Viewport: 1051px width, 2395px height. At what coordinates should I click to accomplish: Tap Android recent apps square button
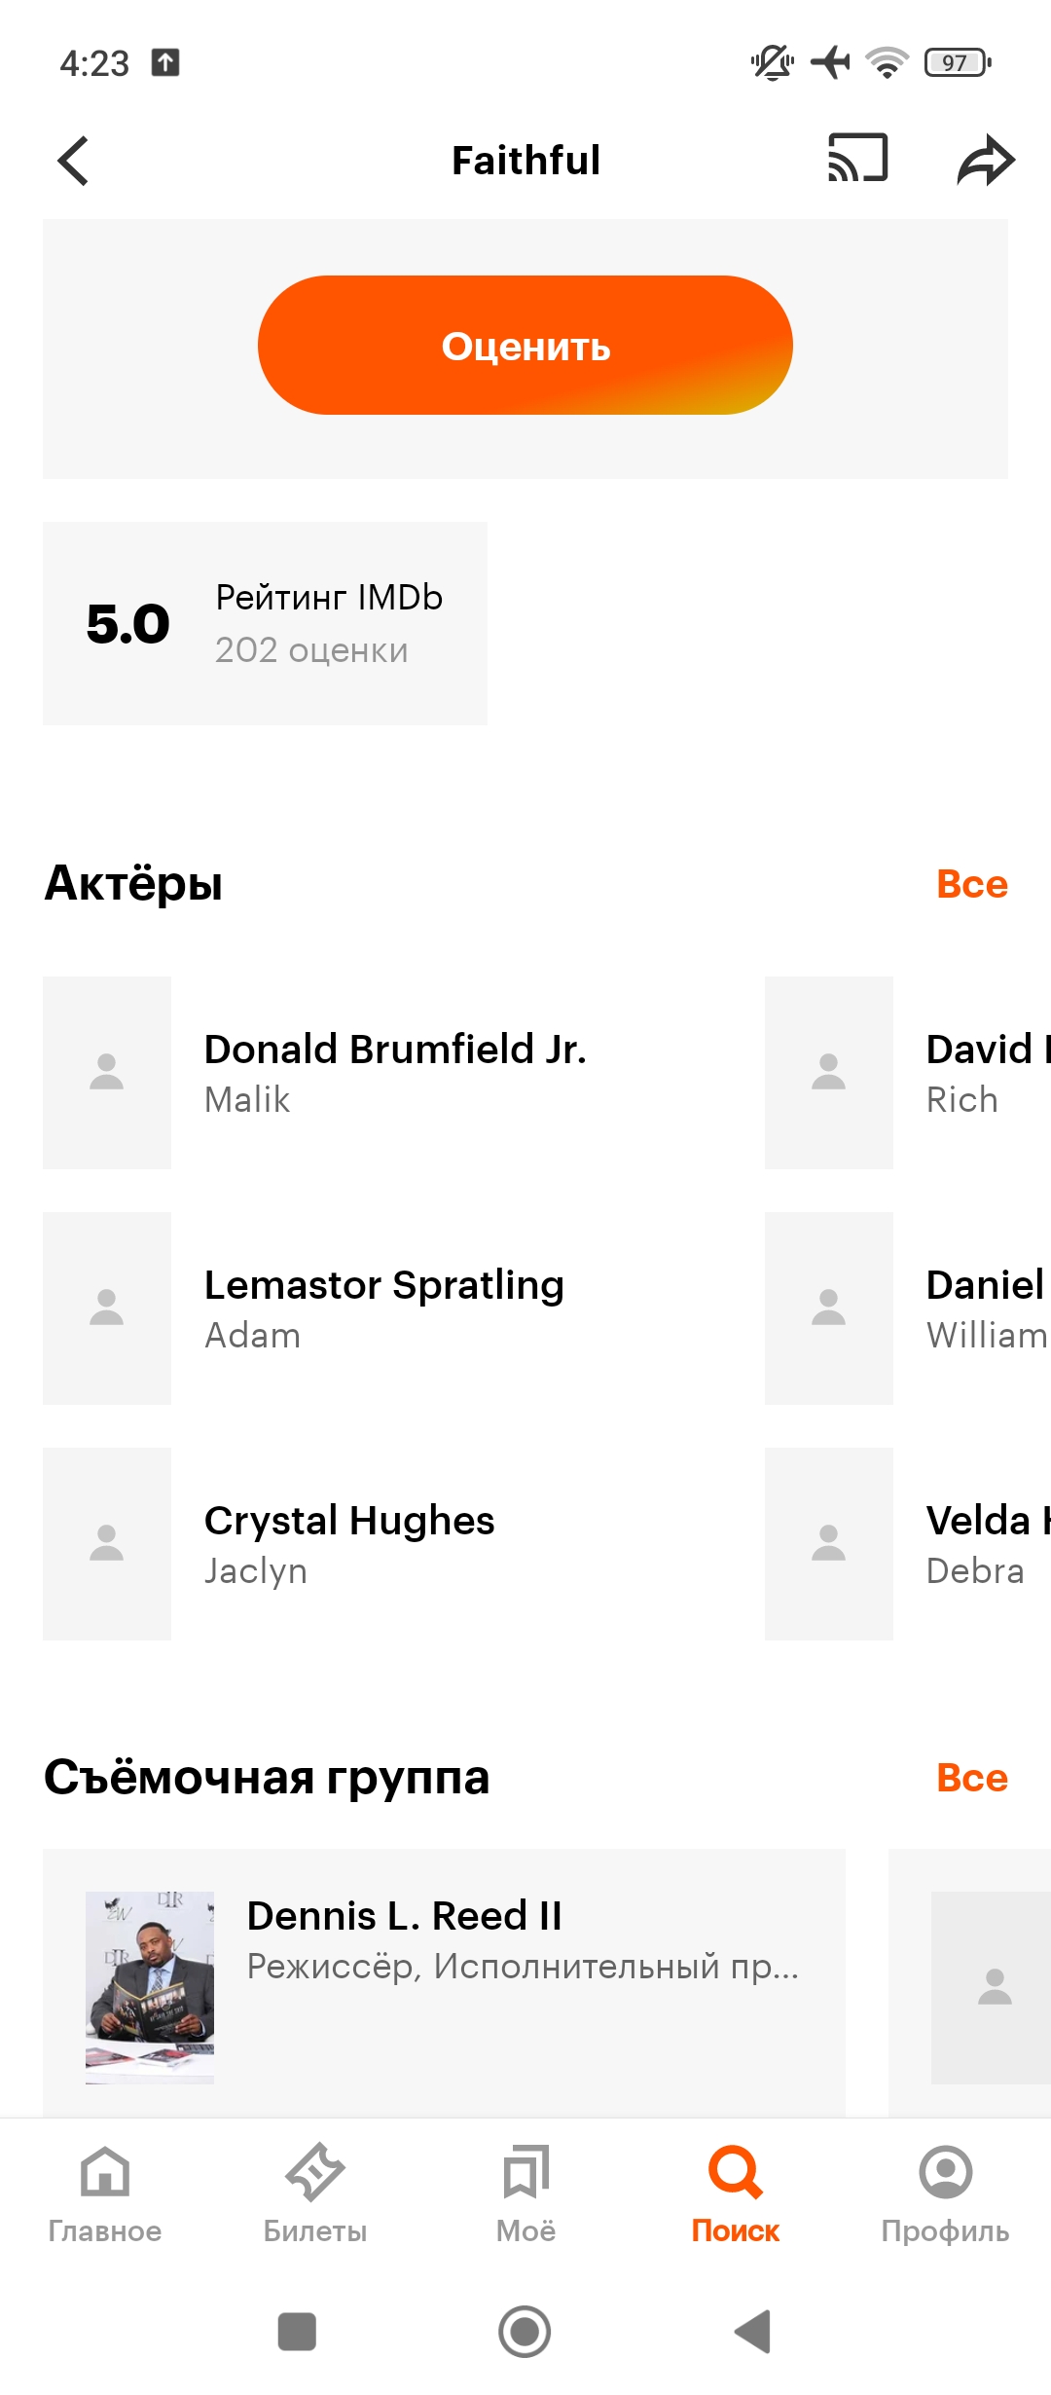(x=297, y=2331)
